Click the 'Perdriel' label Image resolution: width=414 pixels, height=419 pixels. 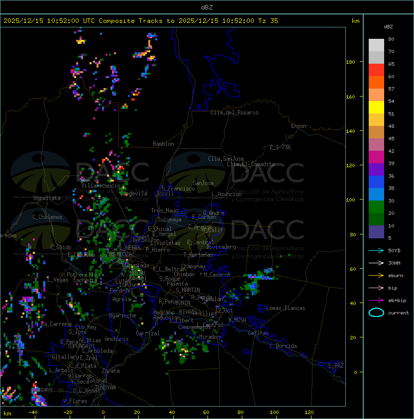coord(121,290)
